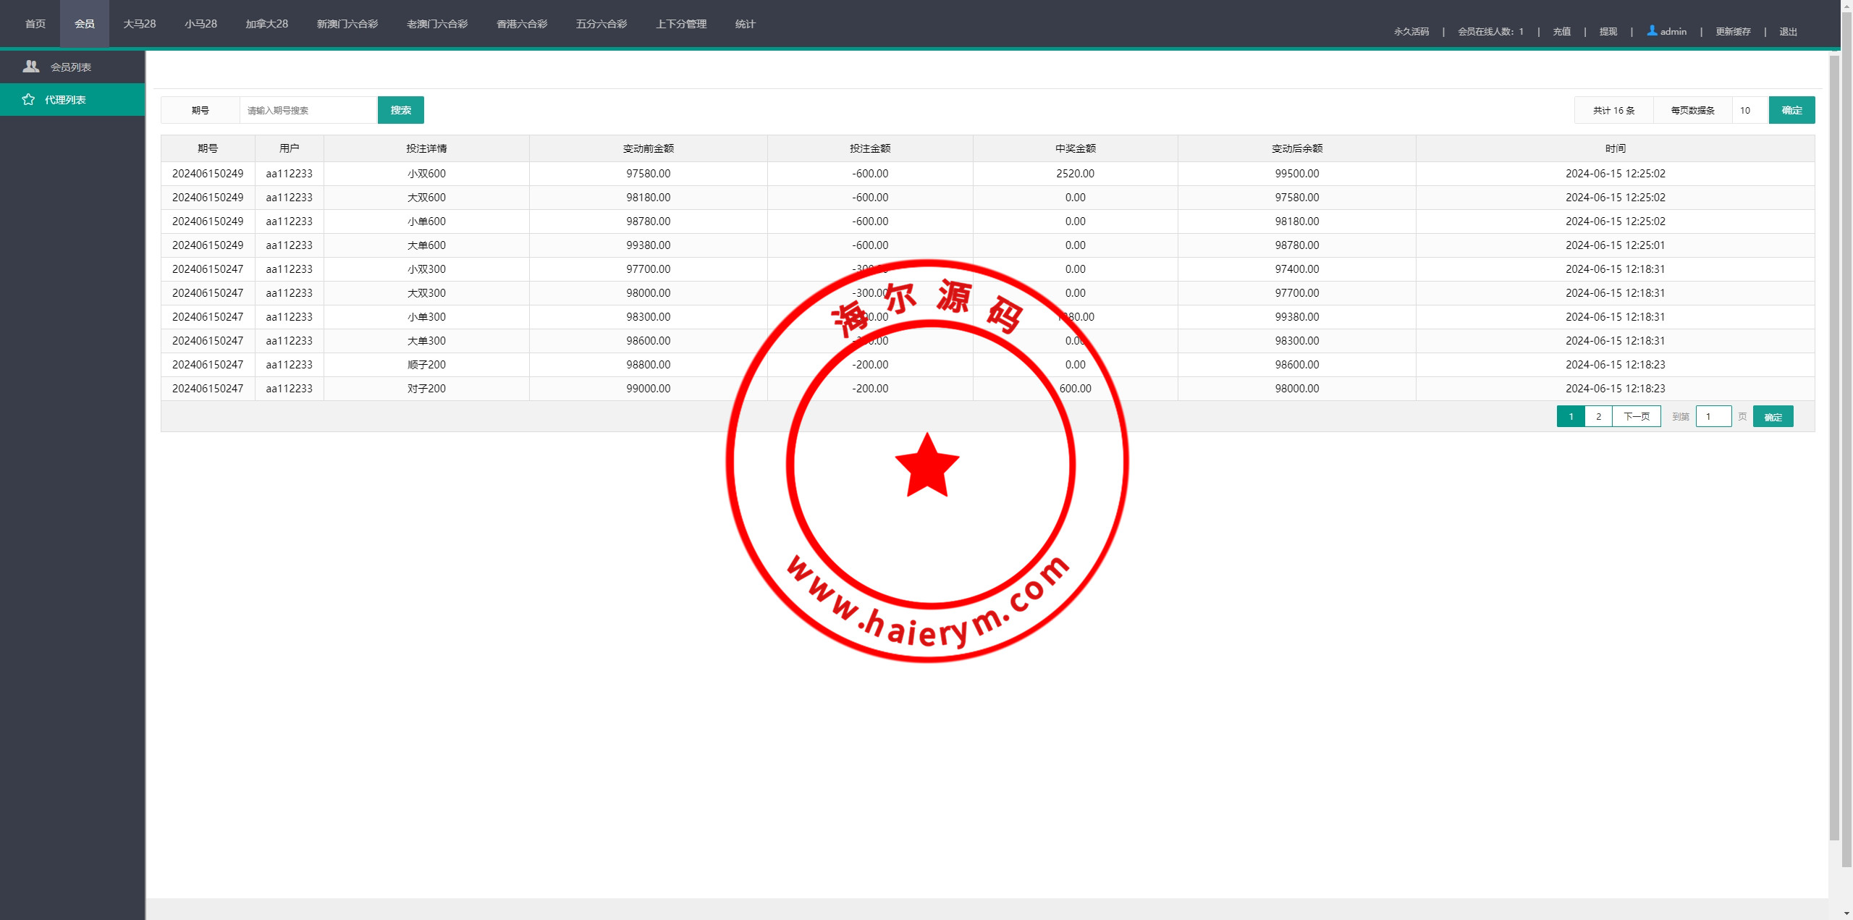
Task: Click the 退出 logout link
Action: click(x=1788, y=31)
